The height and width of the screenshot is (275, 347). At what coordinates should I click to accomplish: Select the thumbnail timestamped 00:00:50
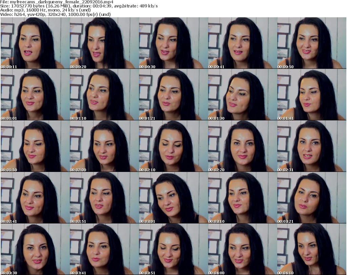pos(311,43)
